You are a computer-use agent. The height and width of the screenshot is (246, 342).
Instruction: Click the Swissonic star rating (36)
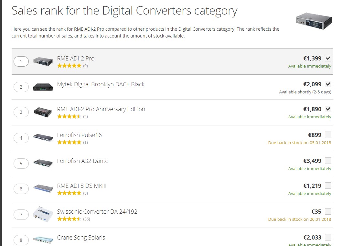tap(69, 219)
